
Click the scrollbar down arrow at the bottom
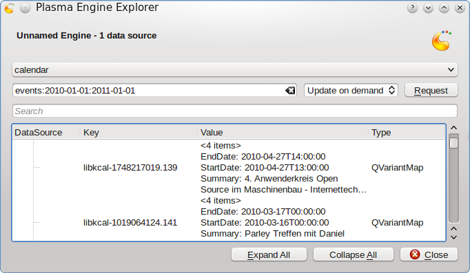coord(454,237)
